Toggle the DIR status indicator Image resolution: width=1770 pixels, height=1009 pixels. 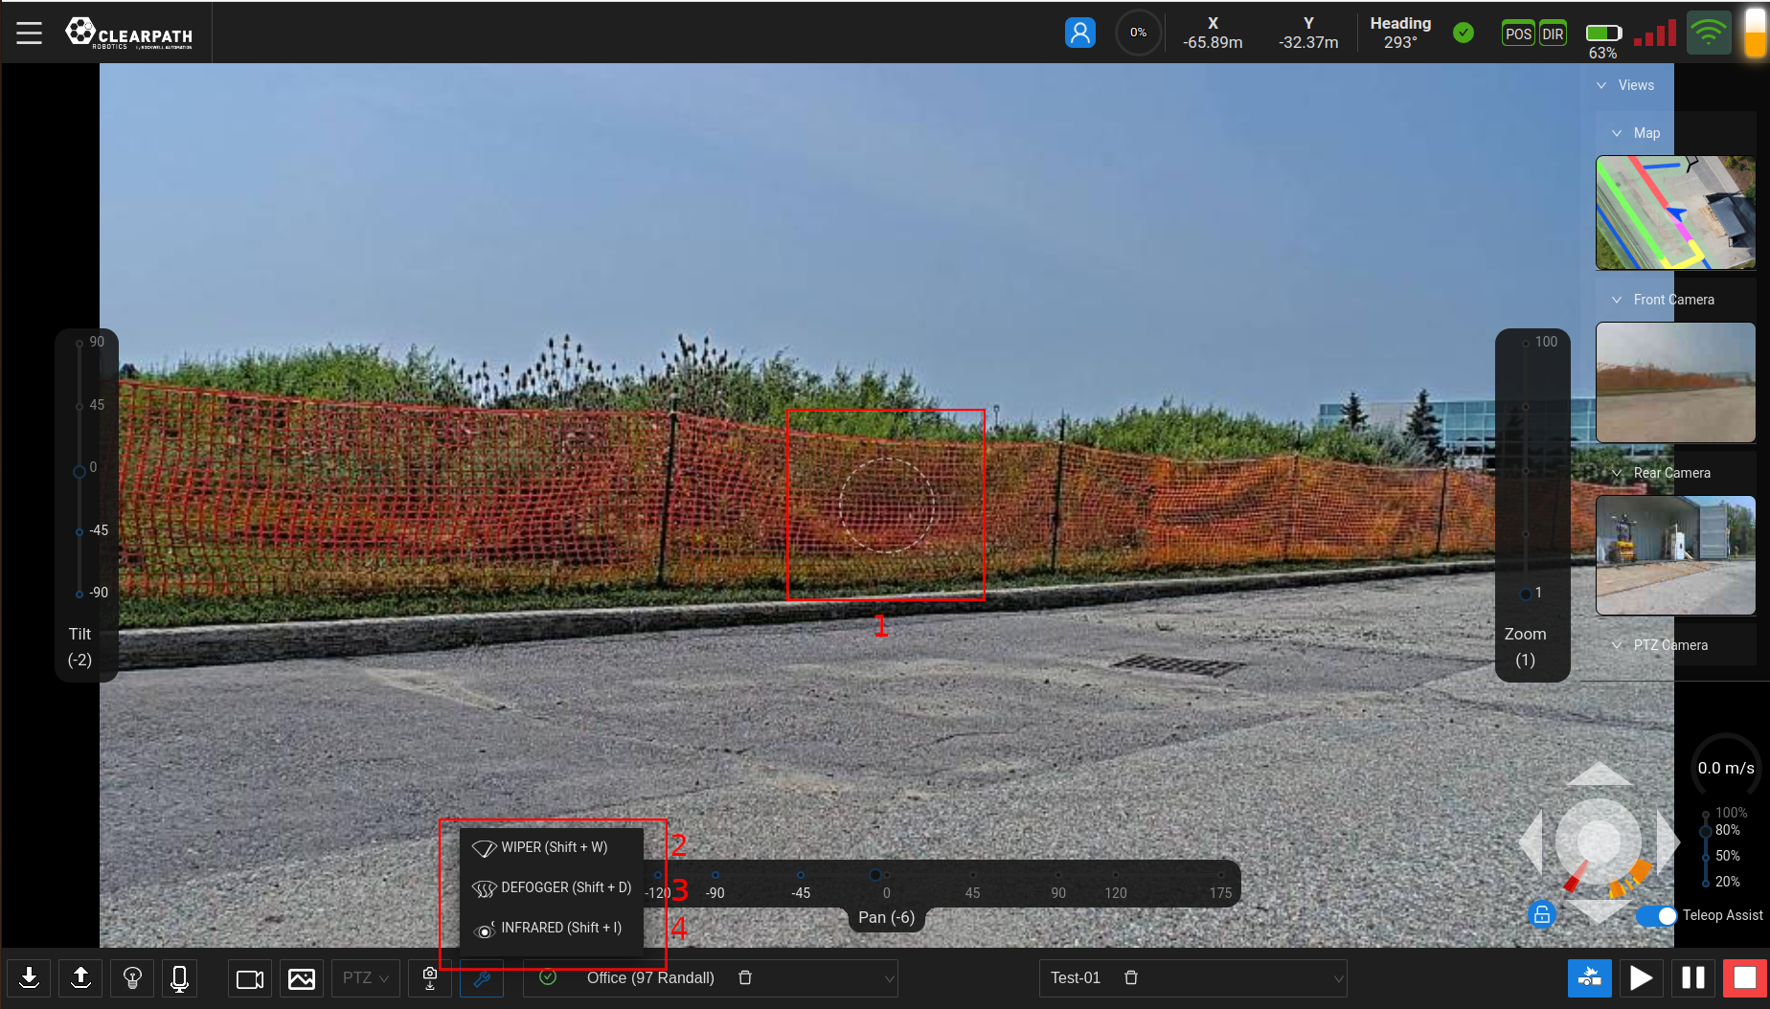point(1553,34)
